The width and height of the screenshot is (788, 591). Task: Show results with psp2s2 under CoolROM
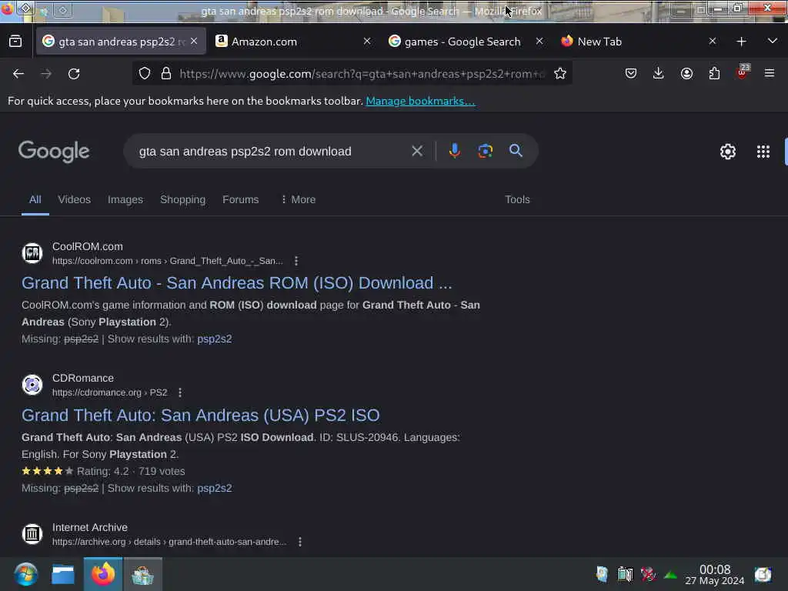point(214,339)
